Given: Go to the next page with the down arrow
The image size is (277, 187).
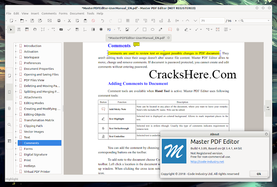Looking at the screenshot, I should tap(195, 21).
